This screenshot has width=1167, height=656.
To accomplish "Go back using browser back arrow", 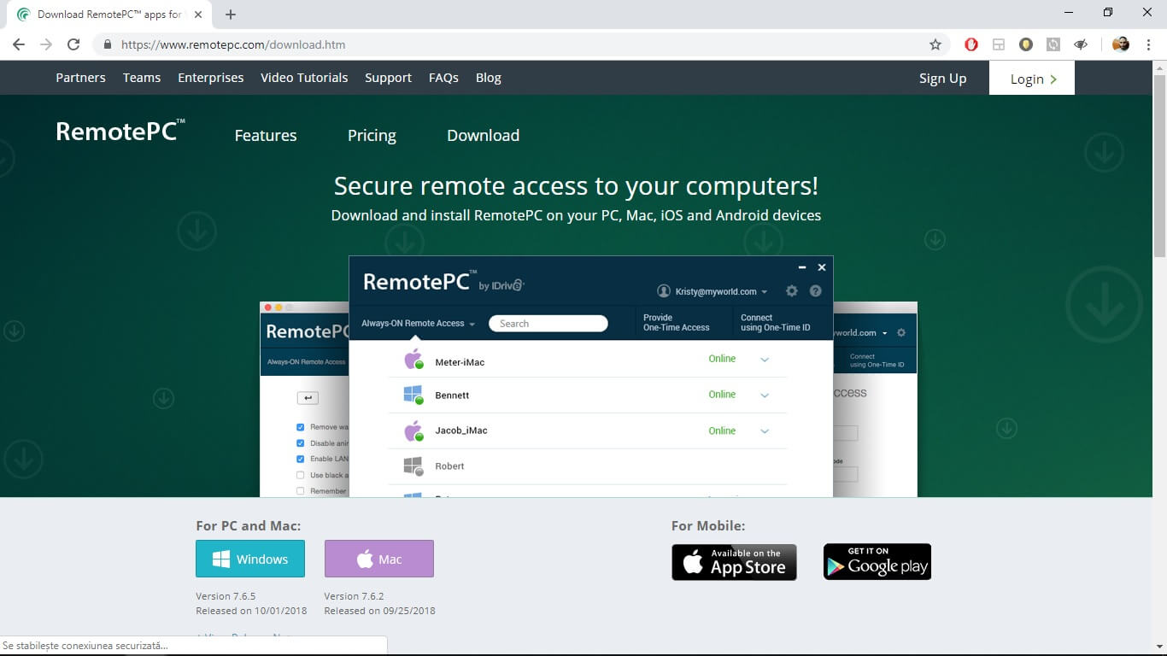I will tap(19, 44).
